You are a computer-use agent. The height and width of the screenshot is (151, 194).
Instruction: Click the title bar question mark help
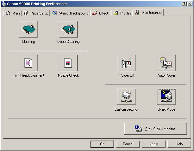184,4
